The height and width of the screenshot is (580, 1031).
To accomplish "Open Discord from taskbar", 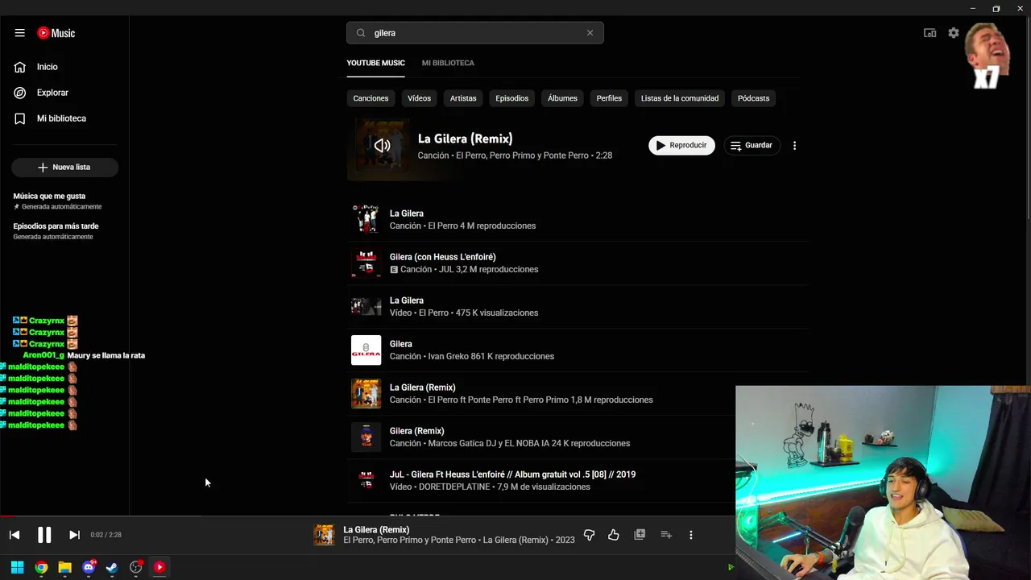I will [89, 567].
